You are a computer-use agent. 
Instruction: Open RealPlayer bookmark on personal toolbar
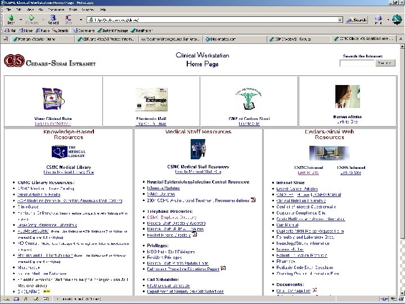(142, 30)
